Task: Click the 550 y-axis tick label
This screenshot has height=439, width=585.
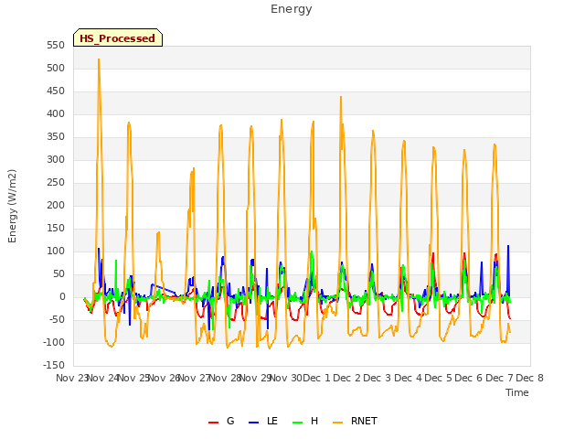Action: pyautogui.click(x=56, y=45)
